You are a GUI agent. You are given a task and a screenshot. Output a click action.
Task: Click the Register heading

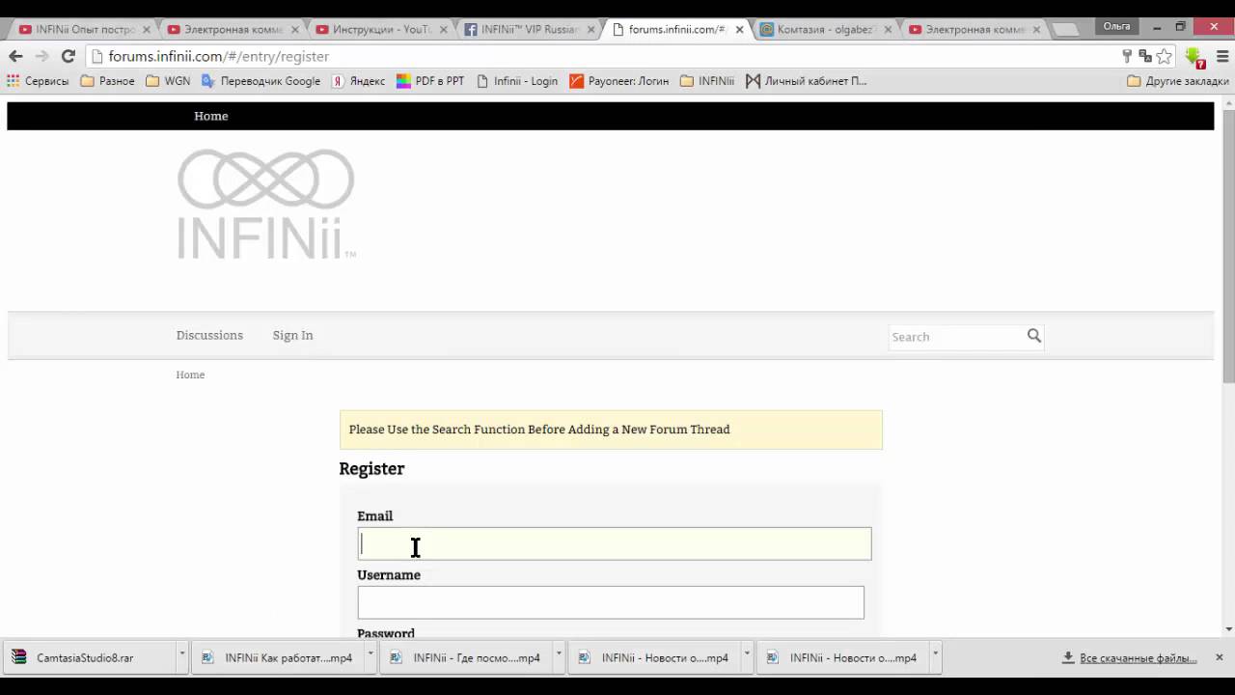[x=371, y=469]
